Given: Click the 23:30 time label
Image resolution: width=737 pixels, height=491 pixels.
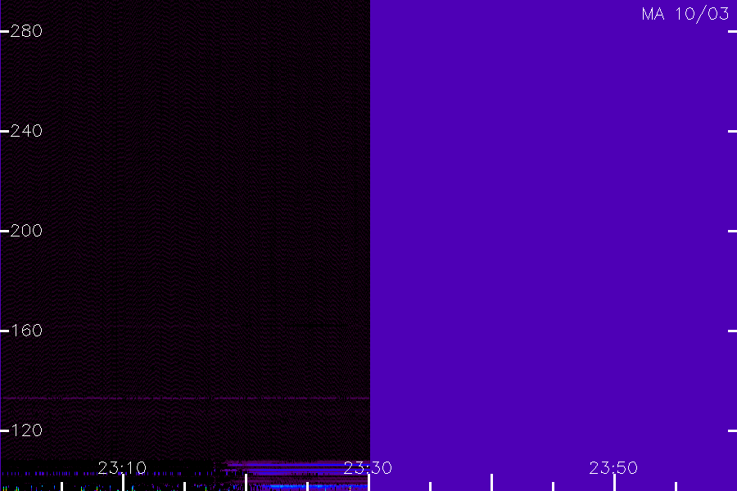Looking at the screenshot, I should (368, 468).
